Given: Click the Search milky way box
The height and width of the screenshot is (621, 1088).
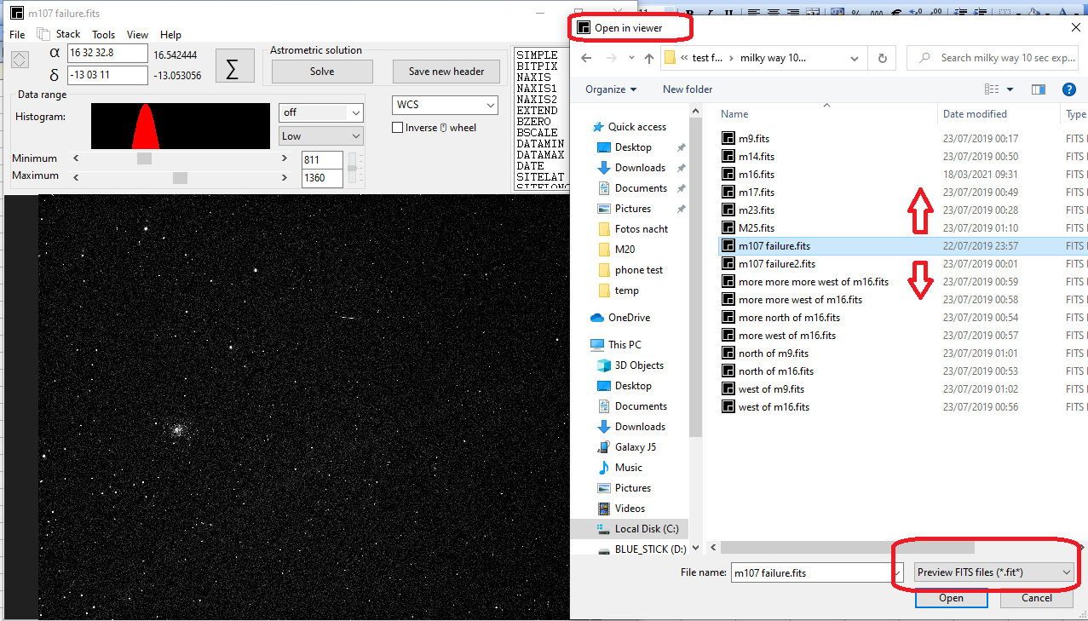Looking at the screenshot, I should click(992, 58).
